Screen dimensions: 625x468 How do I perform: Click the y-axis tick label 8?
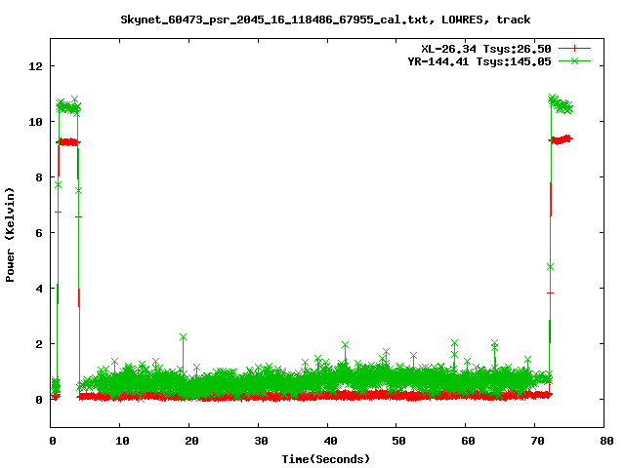tap(39, 177)
